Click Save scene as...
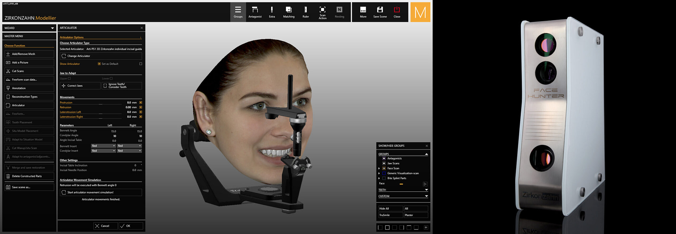Viewport: 676px width, 234px height. point(29,187)
